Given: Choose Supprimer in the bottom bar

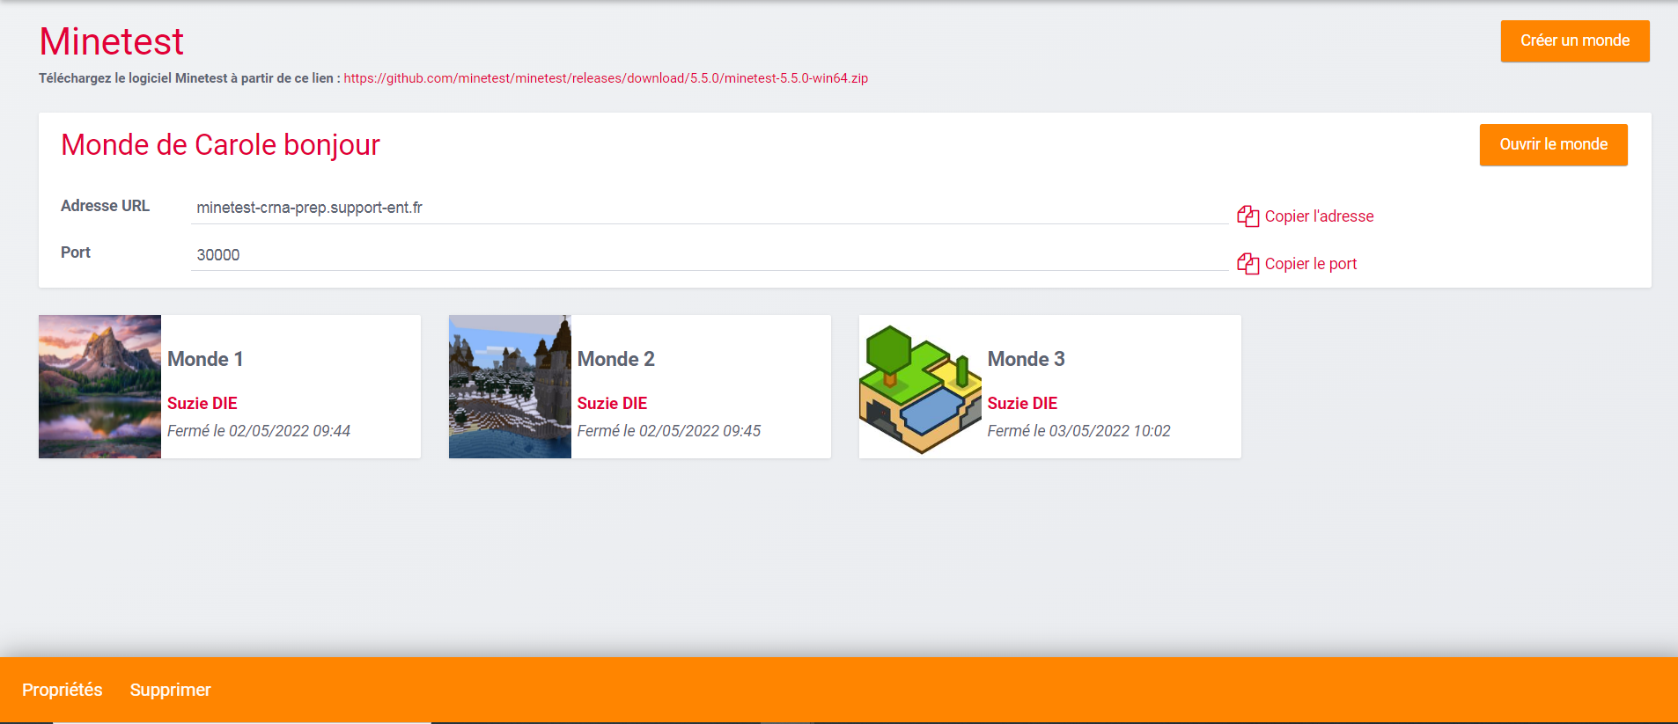Looking at the screenshot, I should [170, 690].
